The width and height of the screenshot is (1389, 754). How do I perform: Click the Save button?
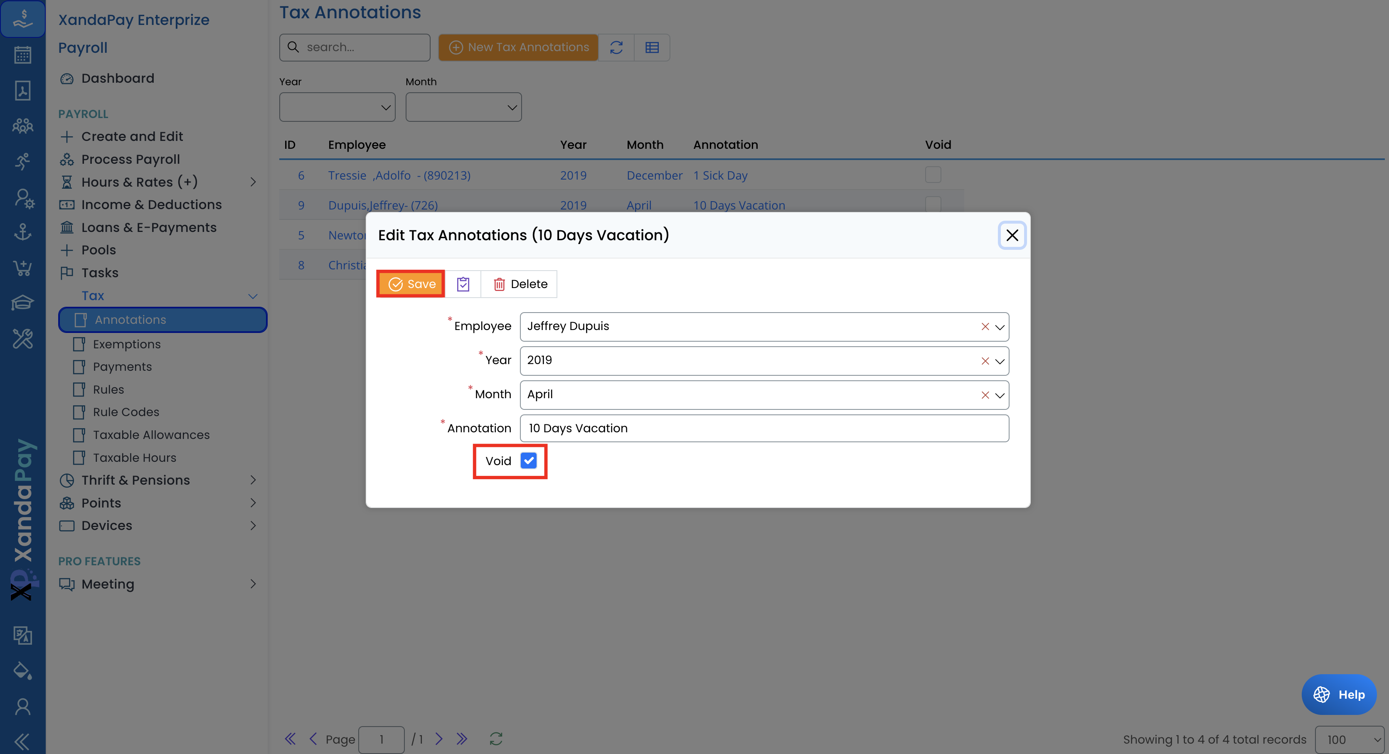click(411, 284)
